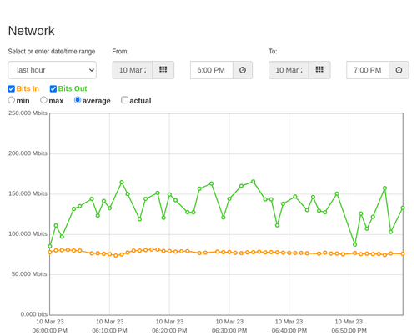Open the From date calendar picker icon
Screen dimensions: 417x336
click(163, 70)
